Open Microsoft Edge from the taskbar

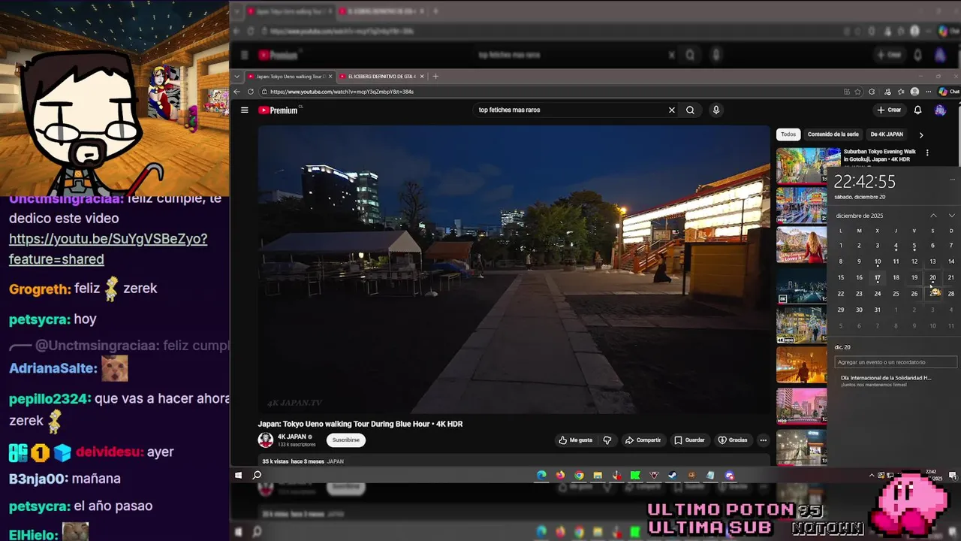(541, 475)
